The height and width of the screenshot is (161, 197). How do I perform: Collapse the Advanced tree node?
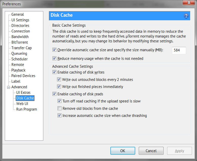[8, 87]
